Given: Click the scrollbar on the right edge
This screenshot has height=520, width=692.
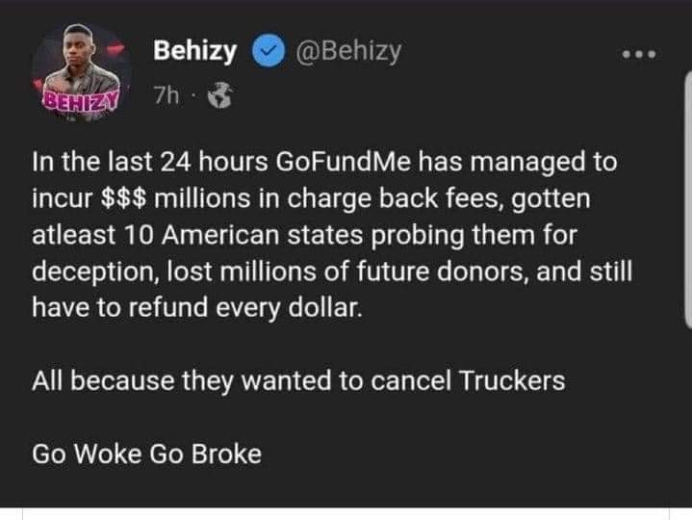Looking at the screenshot, I should (686, 193).
